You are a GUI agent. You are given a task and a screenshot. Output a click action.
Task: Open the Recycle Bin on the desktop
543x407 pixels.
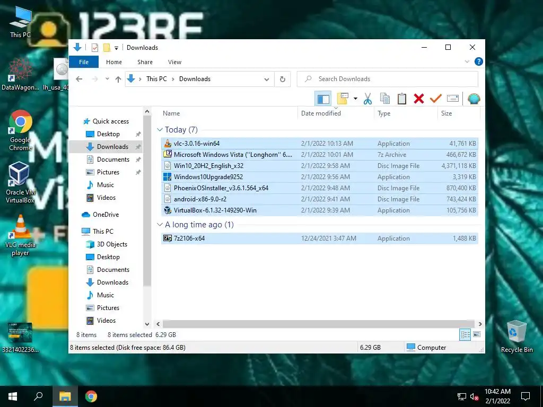click(516, 337)
